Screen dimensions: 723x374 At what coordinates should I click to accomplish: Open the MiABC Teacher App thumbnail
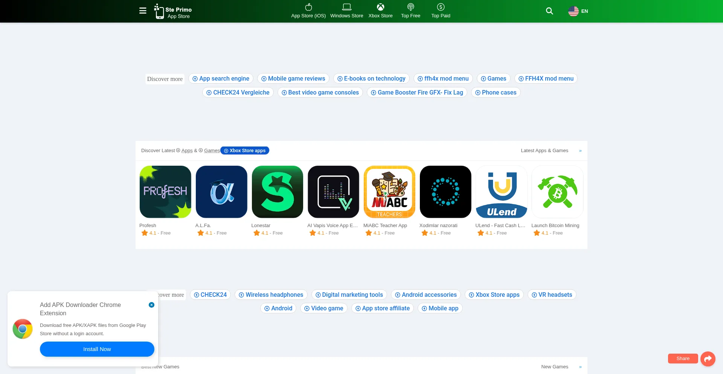389,192
